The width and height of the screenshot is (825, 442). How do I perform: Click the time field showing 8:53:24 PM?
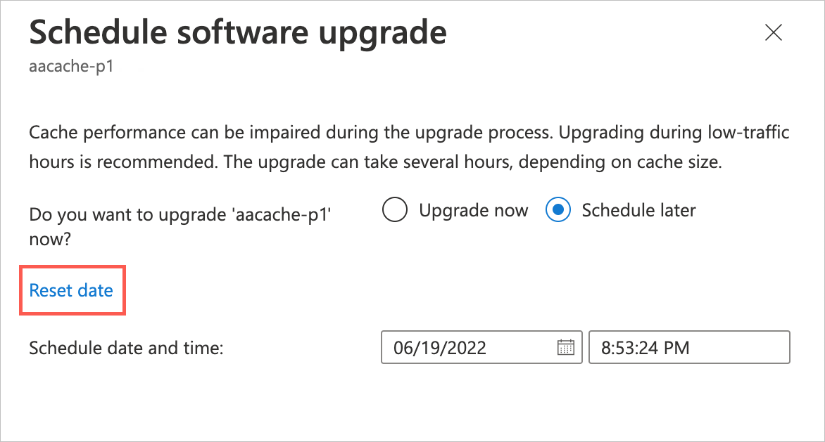pyautogui.click(x=688, y=347)
